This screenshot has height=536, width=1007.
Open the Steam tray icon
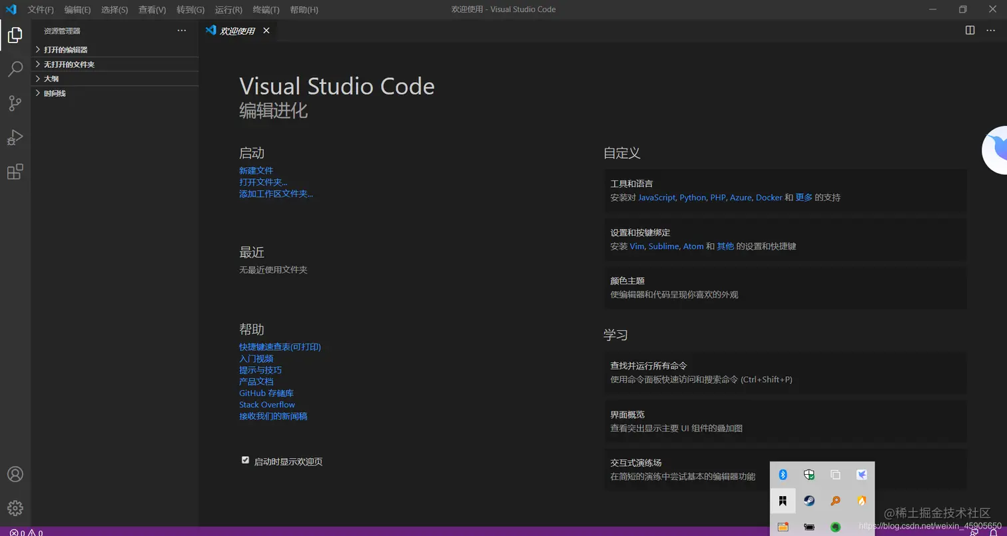click(809, 501)
